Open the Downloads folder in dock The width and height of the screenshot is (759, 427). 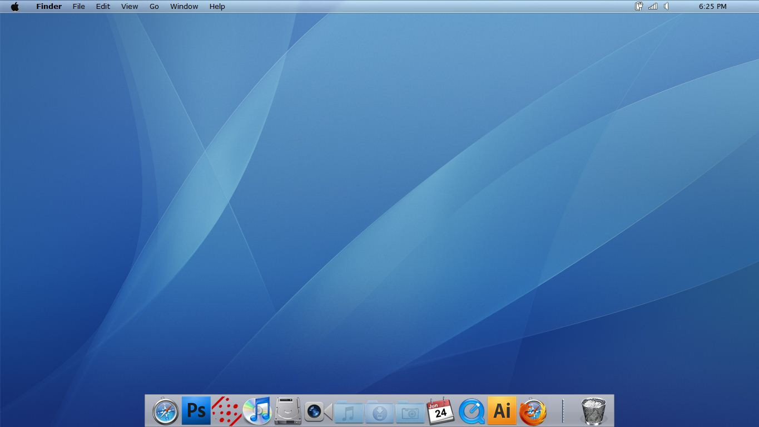[379, 412]
